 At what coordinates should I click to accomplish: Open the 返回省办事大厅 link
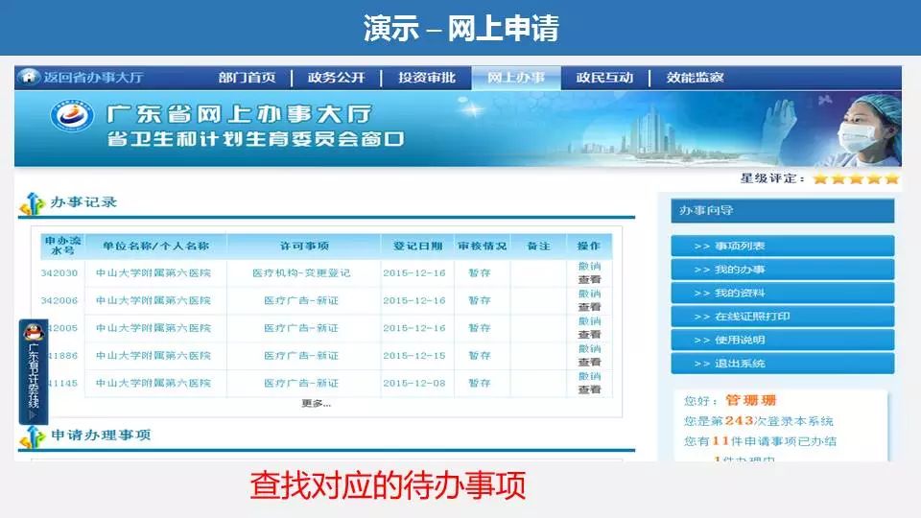(93, 77)
